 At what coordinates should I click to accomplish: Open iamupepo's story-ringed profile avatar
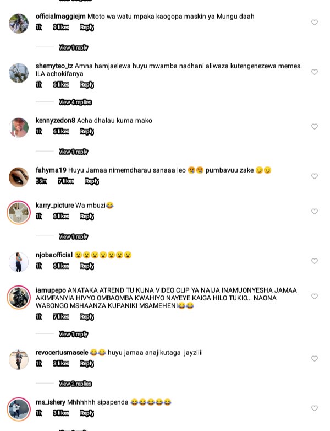pyautogui.click(x=19, y=298)
